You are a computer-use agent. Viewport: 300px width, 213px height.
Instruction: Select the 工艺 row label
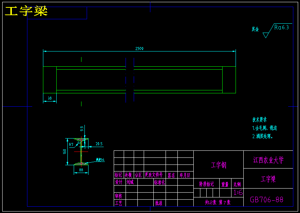tap(119, 203)
